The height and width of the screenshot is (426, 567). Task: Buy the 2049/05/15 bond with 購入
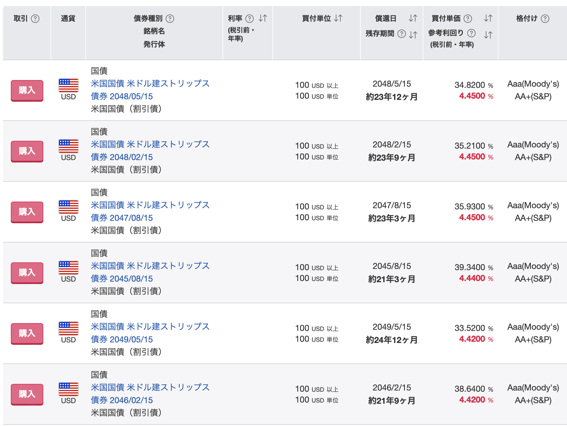click(x=27, y=333)
